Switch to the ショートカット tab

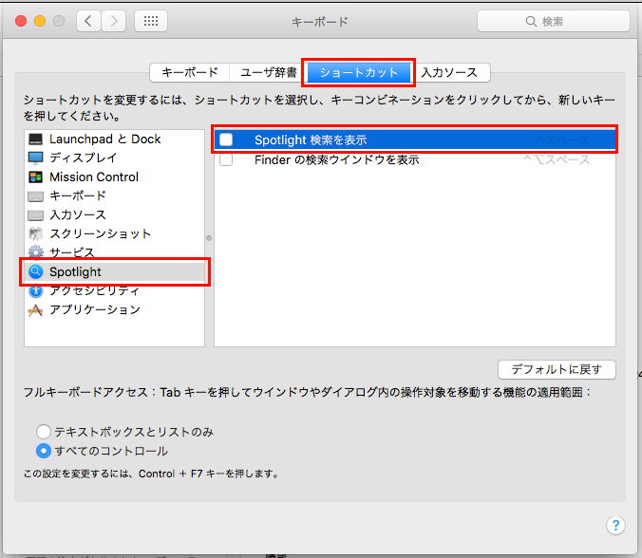click(x=359, y=72)
